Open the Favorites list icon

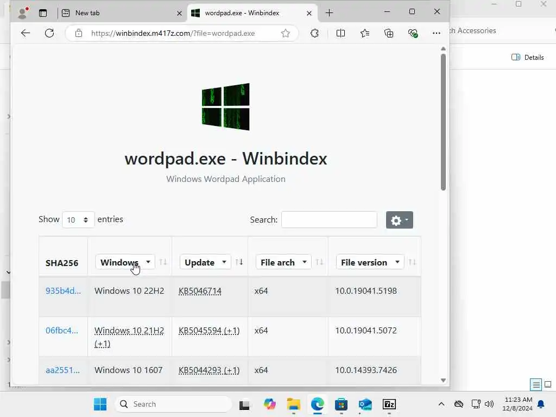point(365,33)
